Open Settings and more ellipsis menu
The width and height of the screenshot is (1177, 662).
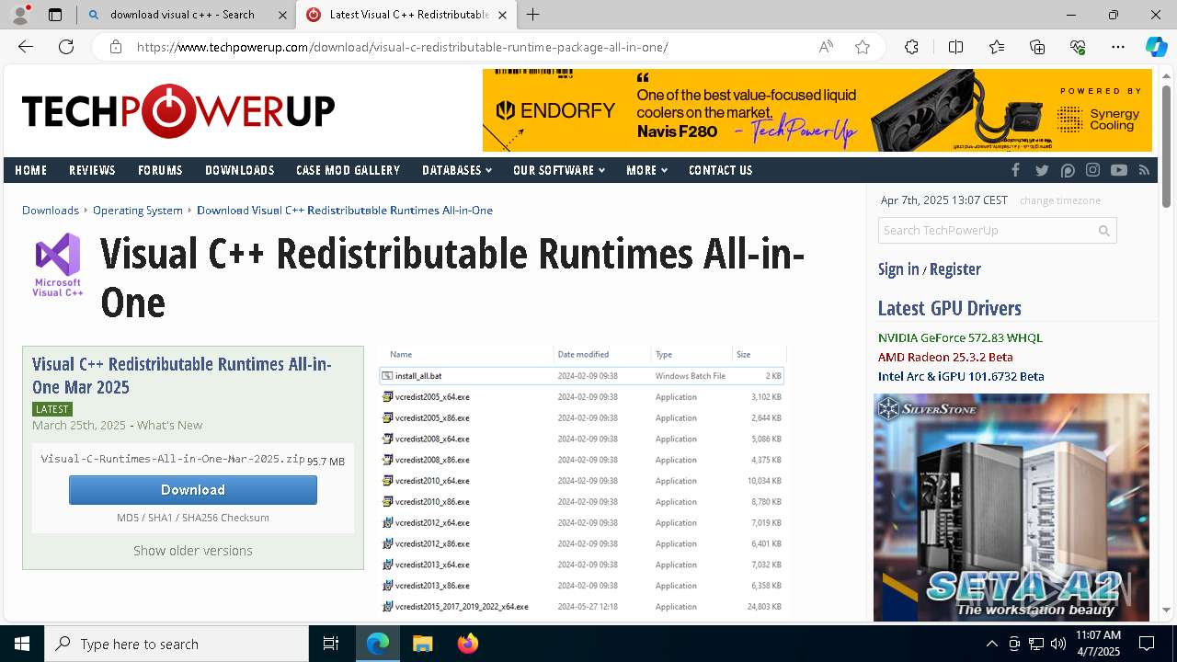[1118, 47]
